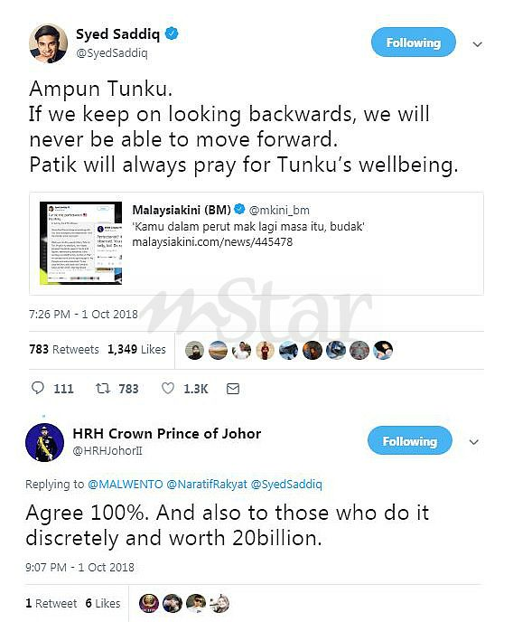This screenshot has width=513, height=622.
Task: Open the @MALWENTO mention link
Action: point(126,484)
